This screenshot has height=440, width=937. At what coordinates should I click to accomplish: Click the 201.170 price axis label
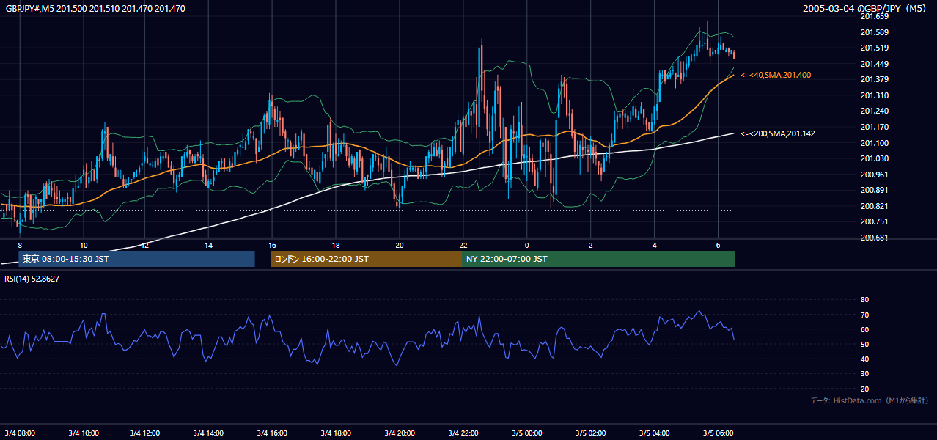(875, 127)
